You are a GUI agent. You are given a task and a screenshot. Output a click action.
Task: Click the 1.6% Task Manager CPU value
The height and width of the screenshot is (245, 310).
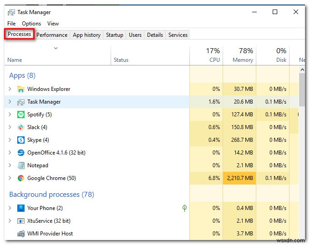[214, 102]
